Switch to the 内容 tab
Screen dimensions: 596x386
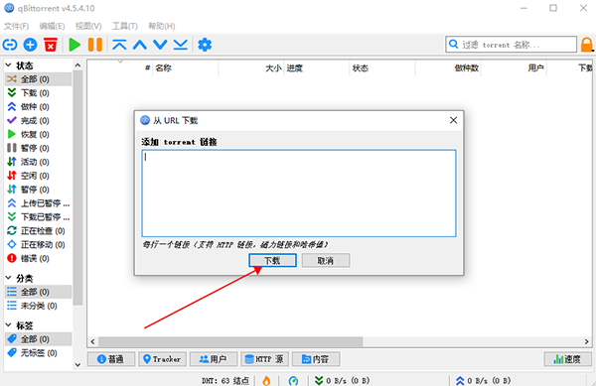[x=316, y=359]
